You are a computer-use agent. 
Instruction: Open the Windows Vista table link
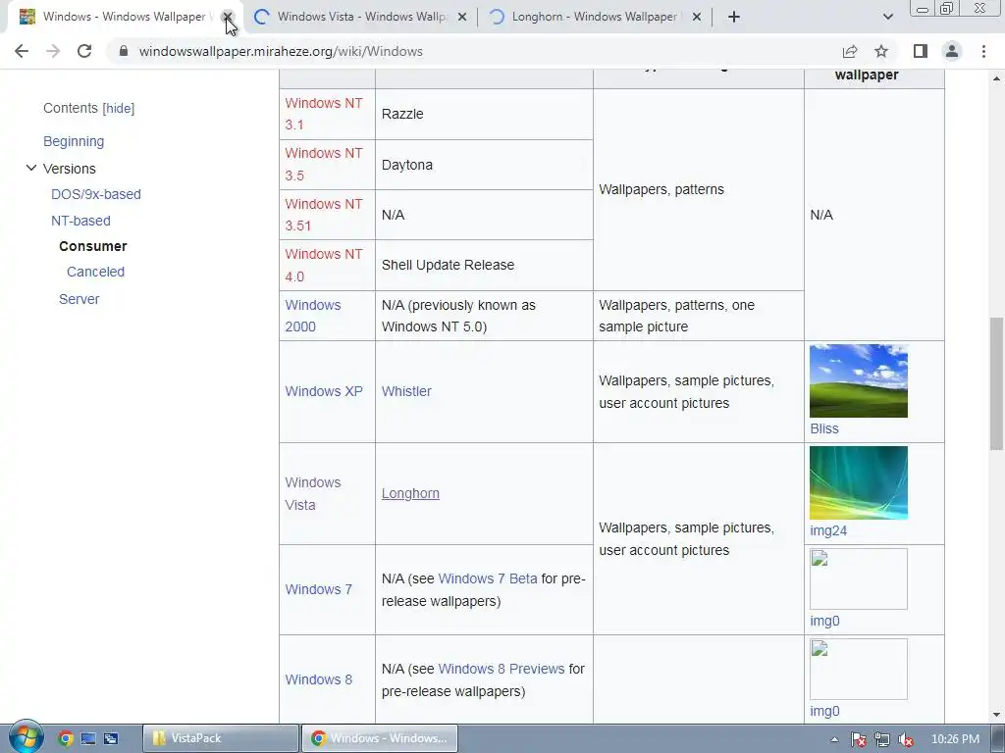(313, 494)
